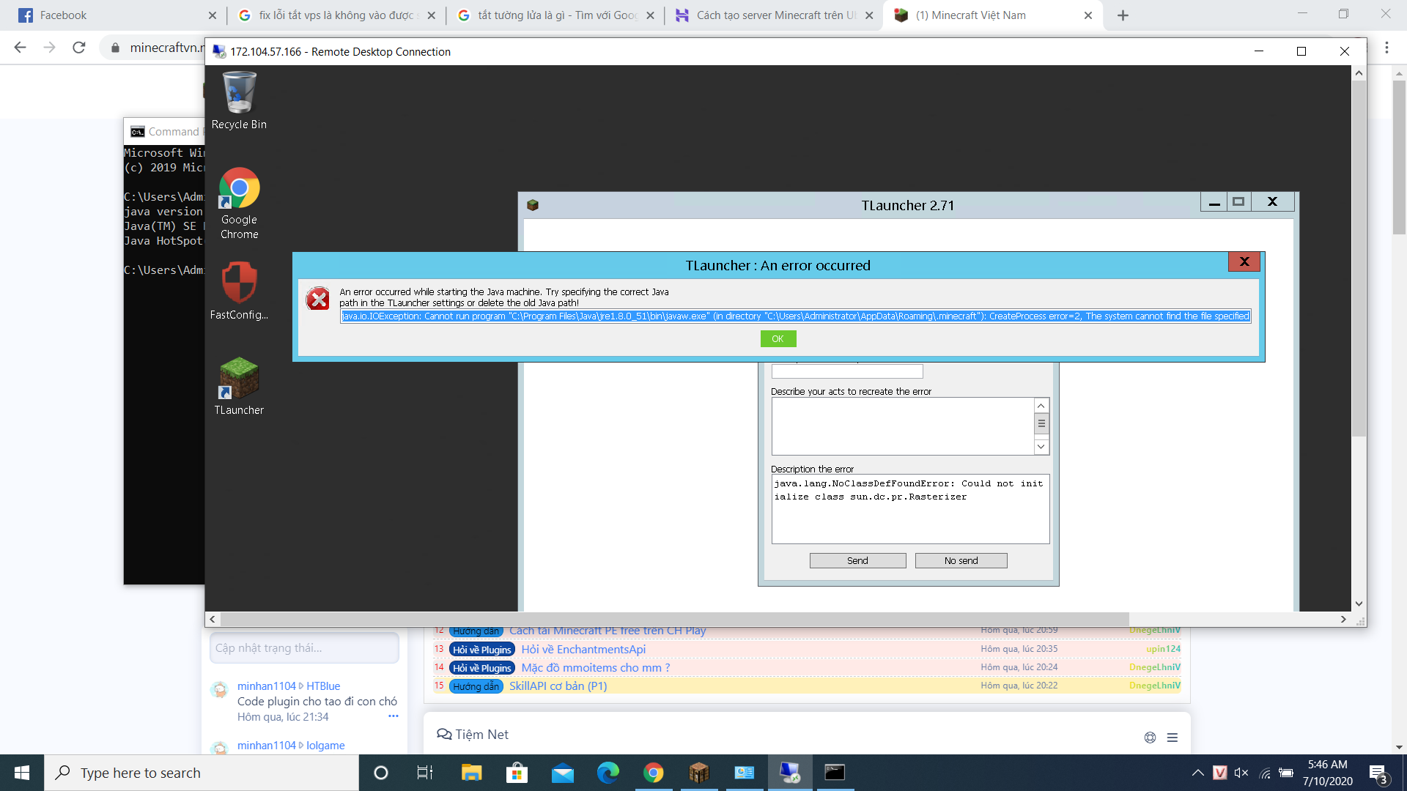This screenshot has height=791, width=1407.
Task: Click the Send error report button
Action: [857, 561]
